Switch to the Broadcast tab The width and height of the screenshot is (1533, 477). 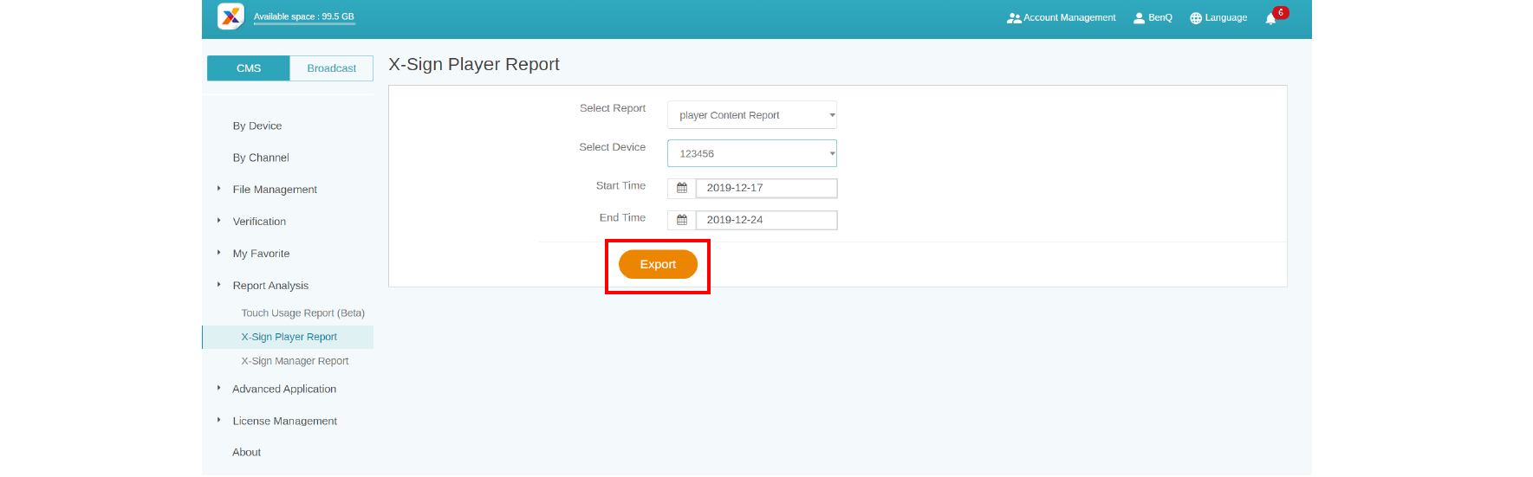point(331,68)
